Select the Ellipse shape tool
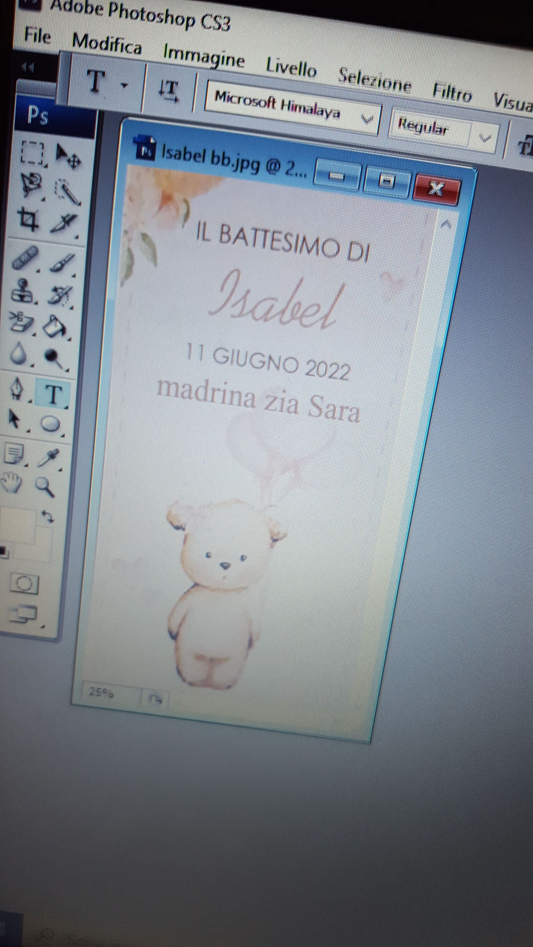This screenshot has width=533, height=947. [x=50, y=424]
